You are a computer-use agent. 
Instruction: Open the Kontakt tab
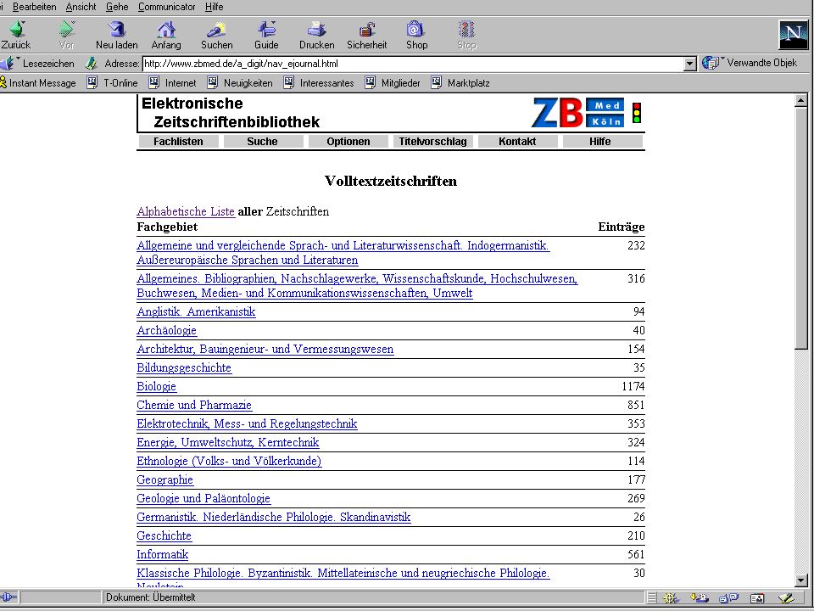(x=517, y=142)
